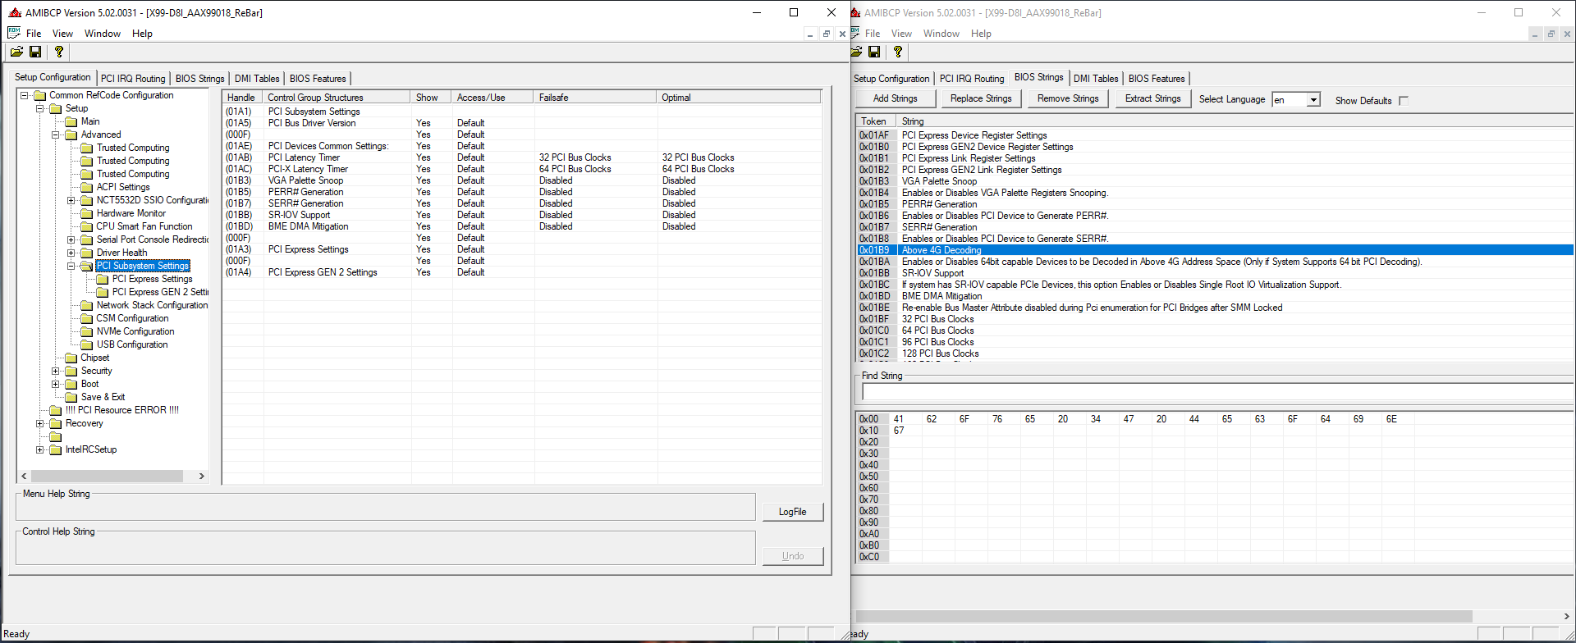Image resolution: width=1576 pixels, height=643 pixels.
Task: Click the folder icon beside PCI Express Settings in tree
Action: coord(103,279)
